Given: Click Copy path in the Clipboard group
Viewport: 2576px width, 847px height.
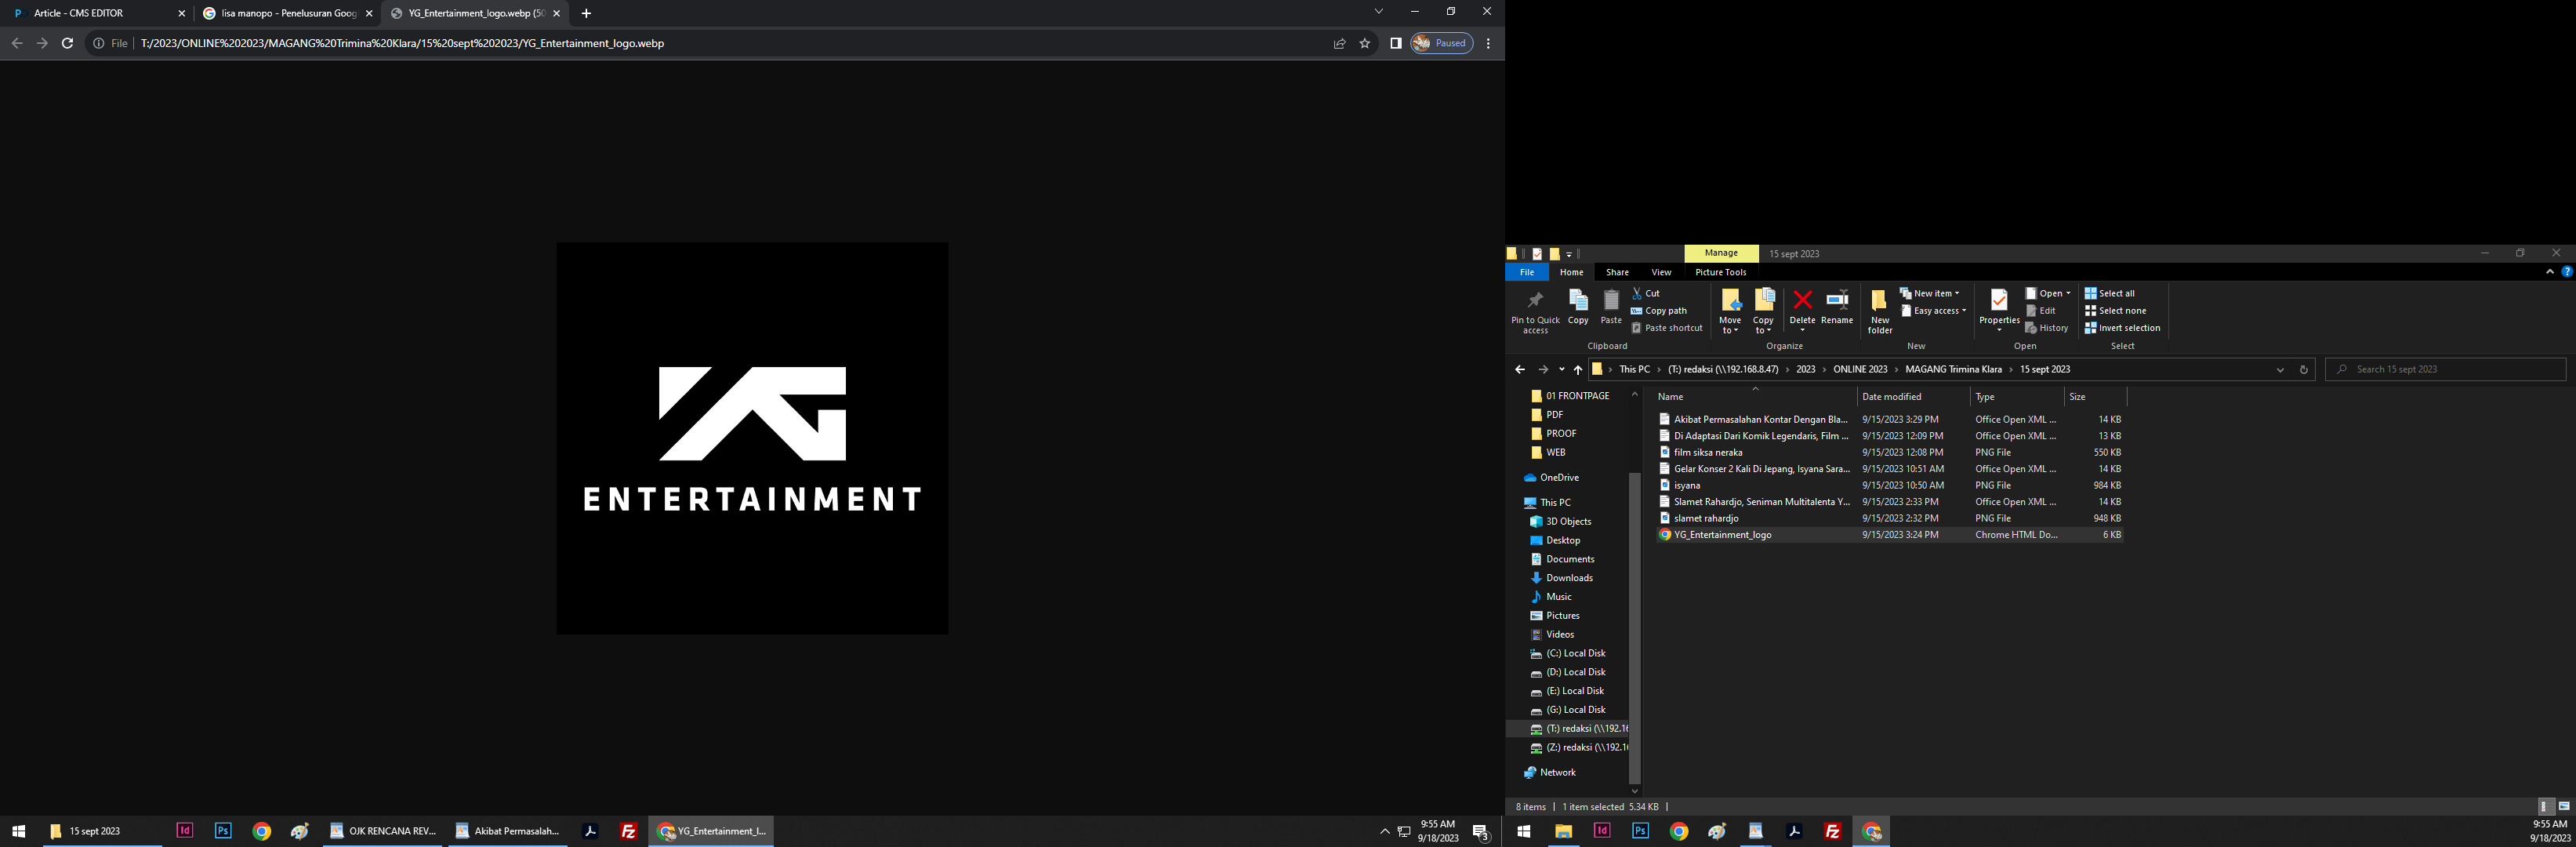Looking at the screenshot, I should tap(1659, 311).
